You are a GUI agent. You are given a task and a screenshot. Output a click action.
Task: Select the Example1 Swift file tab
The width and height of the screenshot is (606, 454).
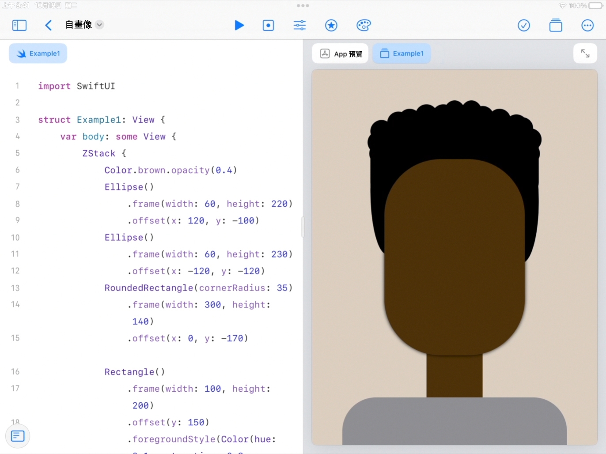point(38,53)
